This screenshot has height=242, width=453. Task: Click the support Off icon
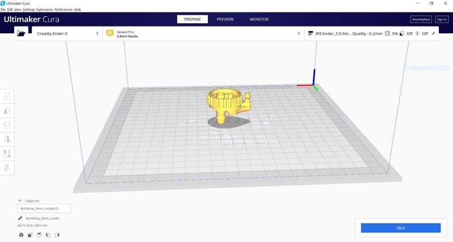pyautogui.click(x=402, y=34)
